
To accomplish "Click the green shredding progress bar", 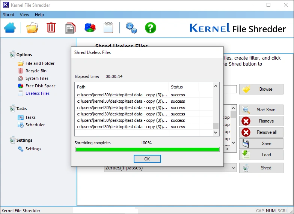I will click(147, 149).
